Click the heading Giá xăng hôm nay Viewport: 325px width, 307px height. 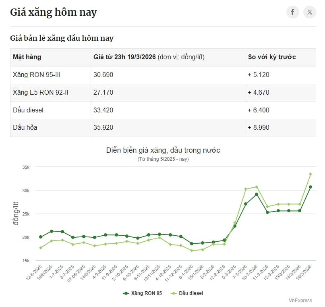(x=54, y=12)
